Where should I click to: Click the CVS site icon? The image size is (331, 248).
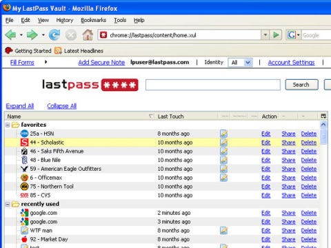click(24, 195)
